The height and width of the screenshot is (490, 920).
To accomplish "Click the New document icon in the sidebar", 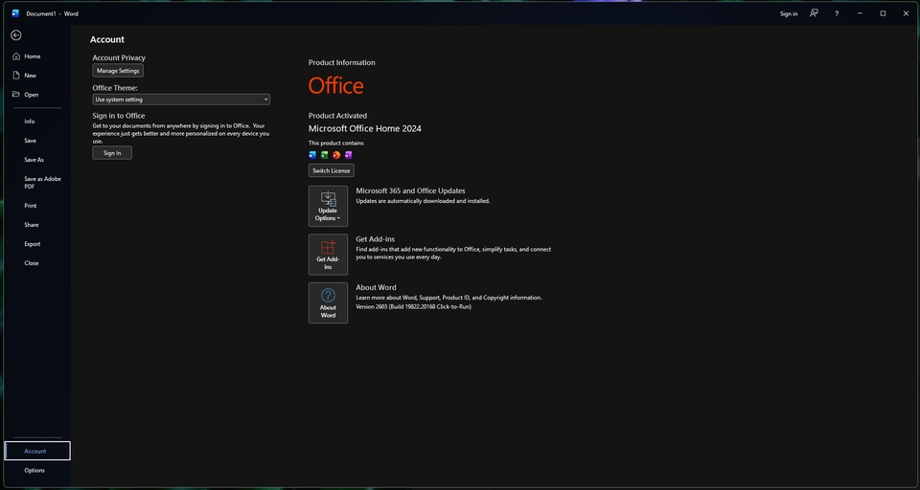I will point(16,76).
